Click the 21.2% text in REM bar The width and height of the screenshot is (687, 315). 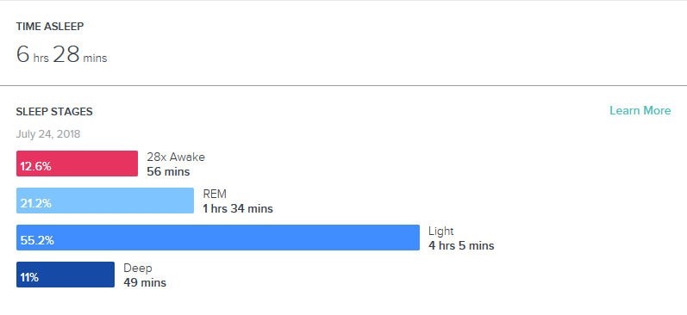(x=36, y=203)
